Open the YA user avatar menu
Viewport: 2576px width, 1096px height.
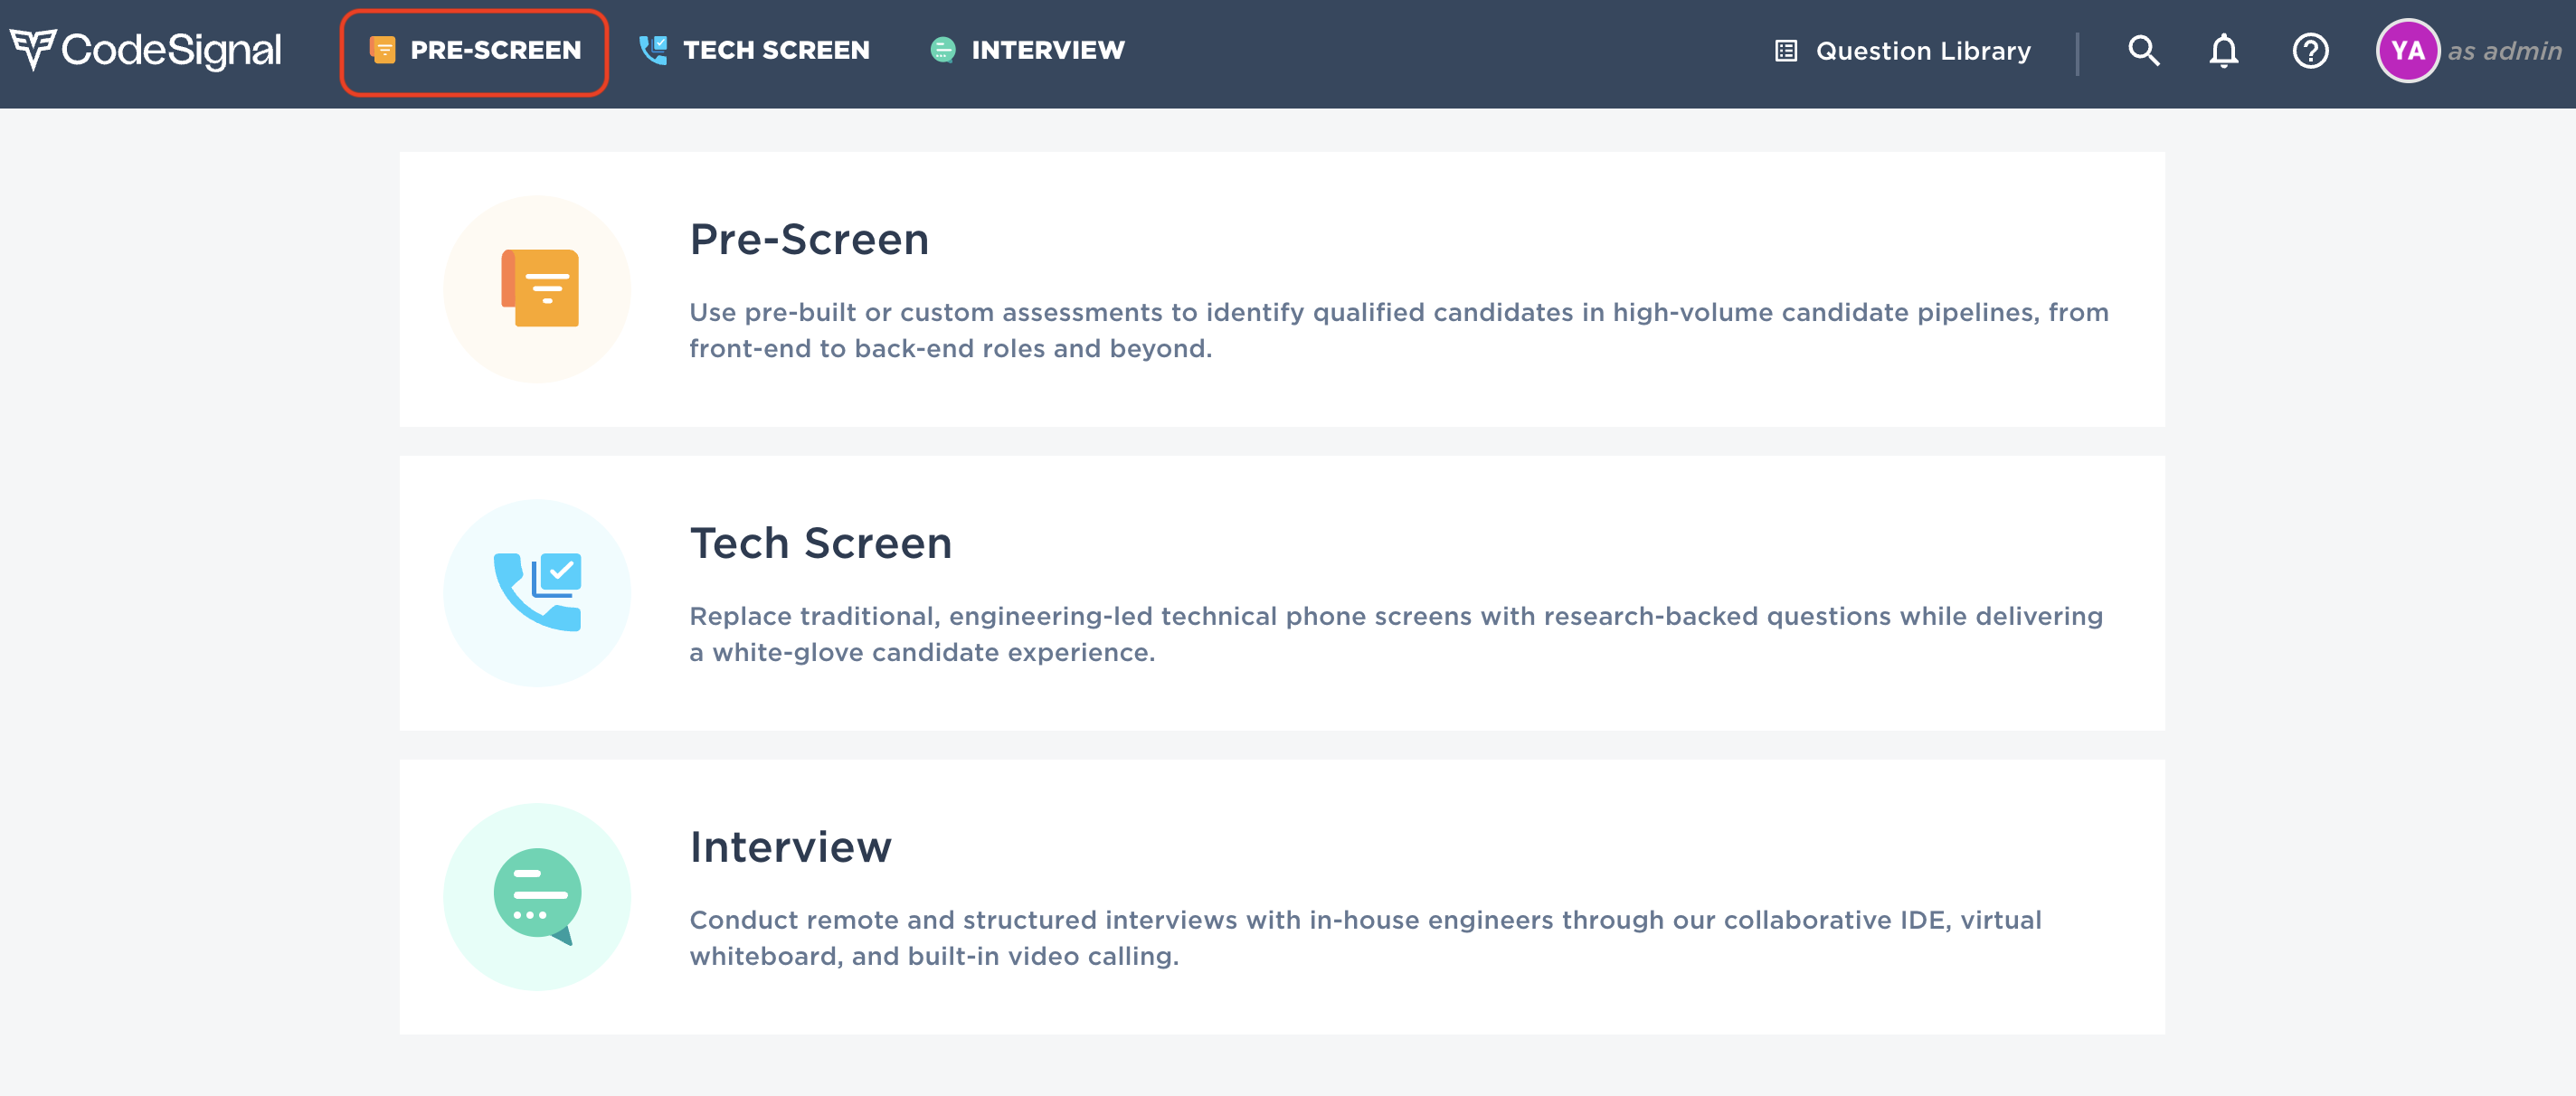pos(2407,51)
